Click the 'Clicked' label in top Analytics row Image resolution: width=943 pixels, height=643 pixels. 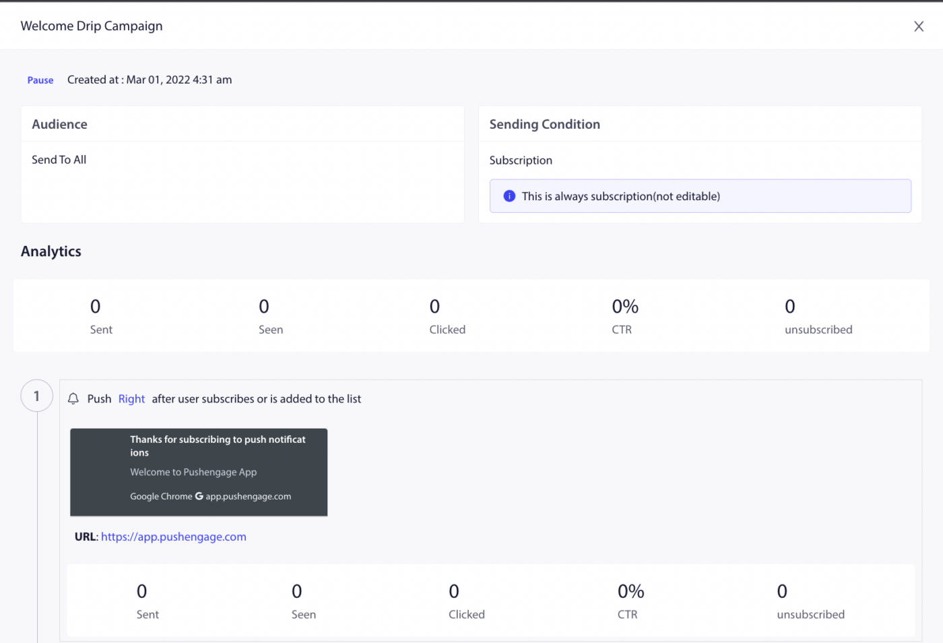[447, 330]
